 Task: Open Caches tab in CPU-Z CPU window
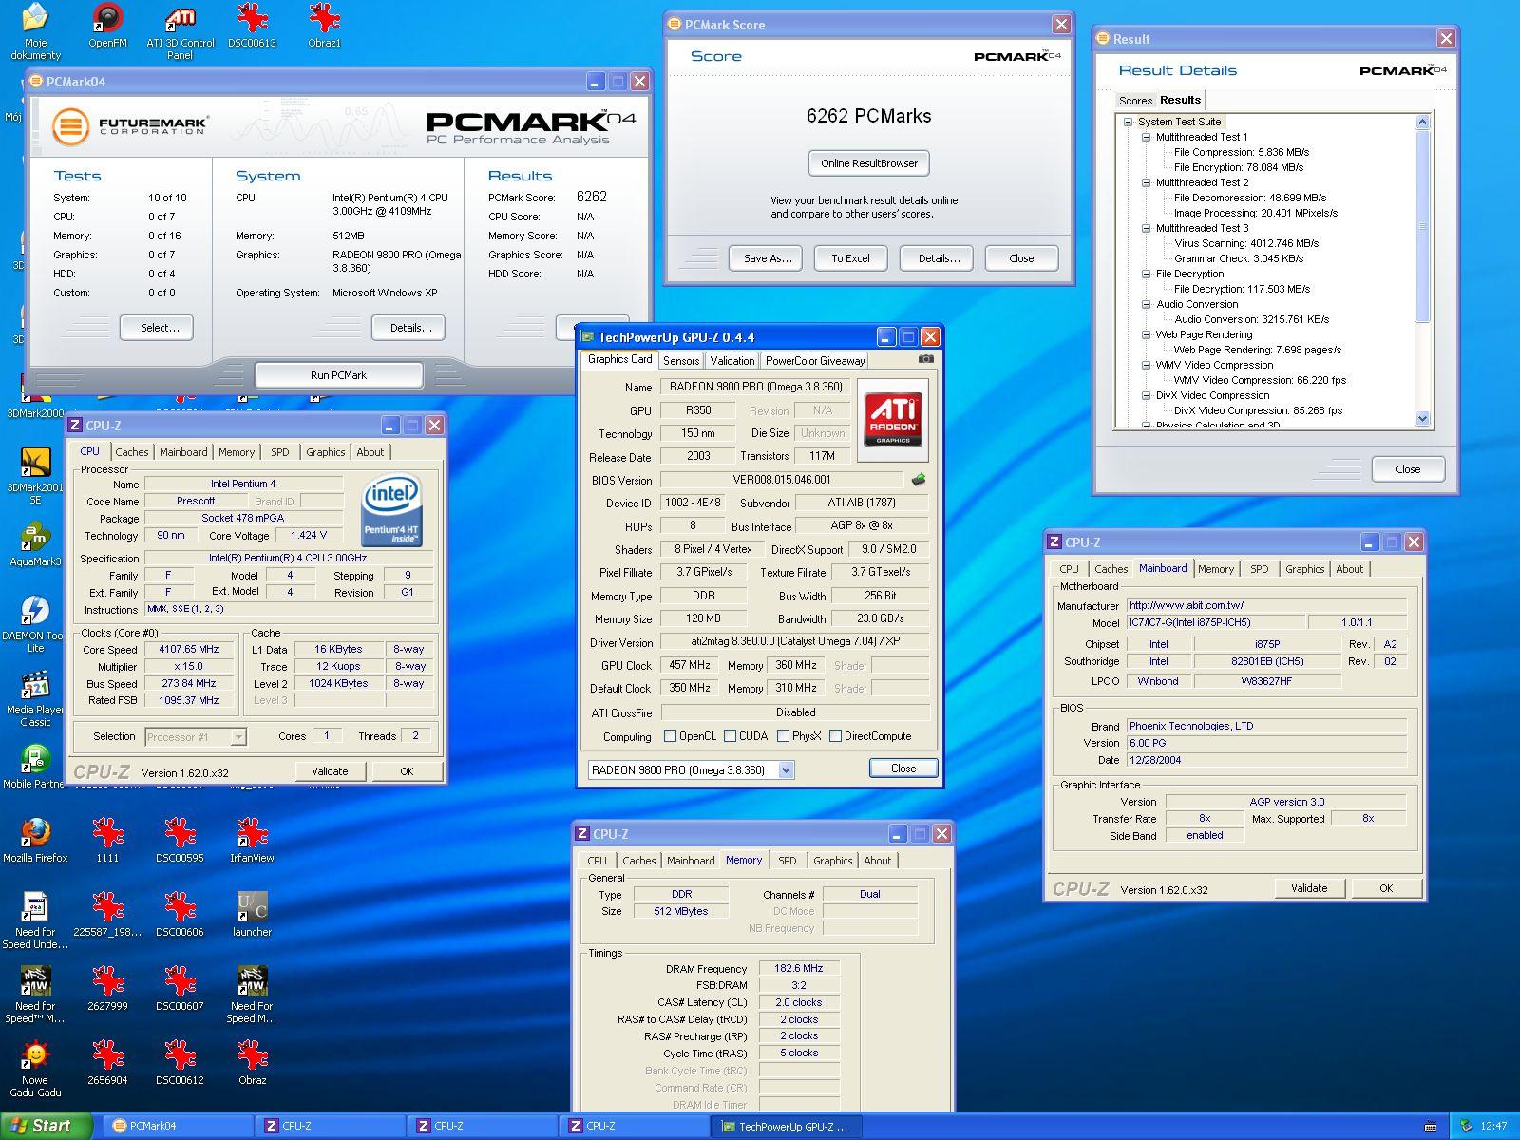click(132, 452)
